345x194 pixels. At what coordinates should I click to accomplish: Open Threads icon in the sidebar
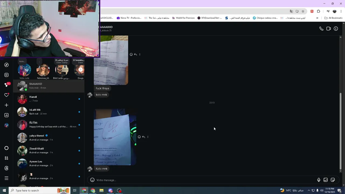(6, 168)
